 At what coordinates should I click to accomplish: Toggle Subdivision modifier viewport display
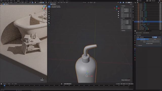tap(155, 37)
